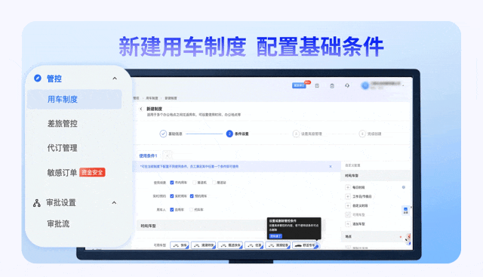Check the second 使用场景 checkbox
Image resolution: width=483 pixels, height=277 pixels.
[x=195, y=183]
